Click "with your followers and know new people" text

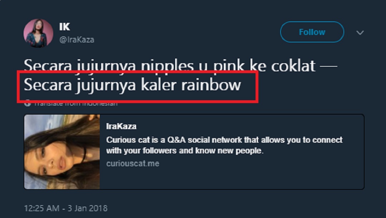pyautogui.click(x=184, y=151)
